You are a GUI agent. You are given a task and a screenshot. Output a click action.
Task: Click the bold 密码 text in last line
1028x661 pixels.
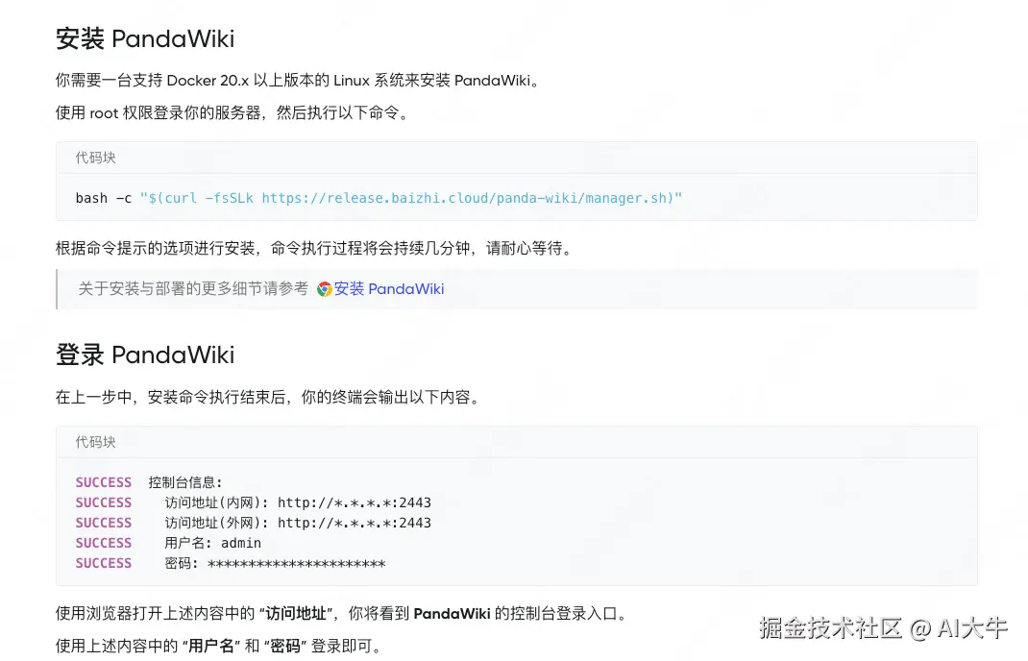tap(285, 647)
